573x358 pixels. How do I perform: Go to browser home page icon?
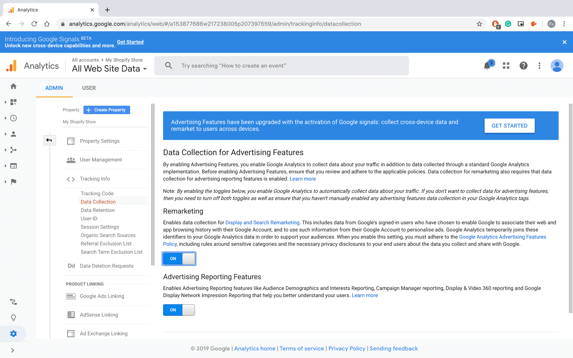(x=47, y=24)
